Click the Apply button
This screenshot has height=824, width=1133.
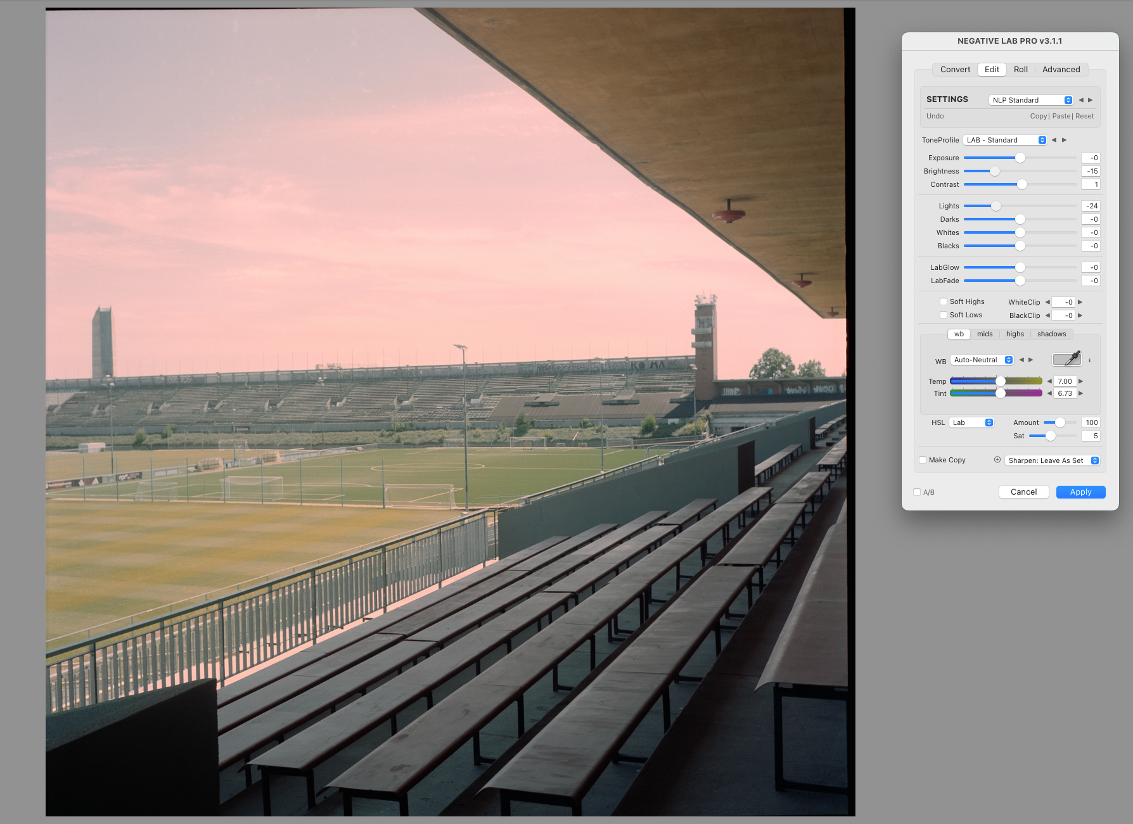tap(1081, 492)
